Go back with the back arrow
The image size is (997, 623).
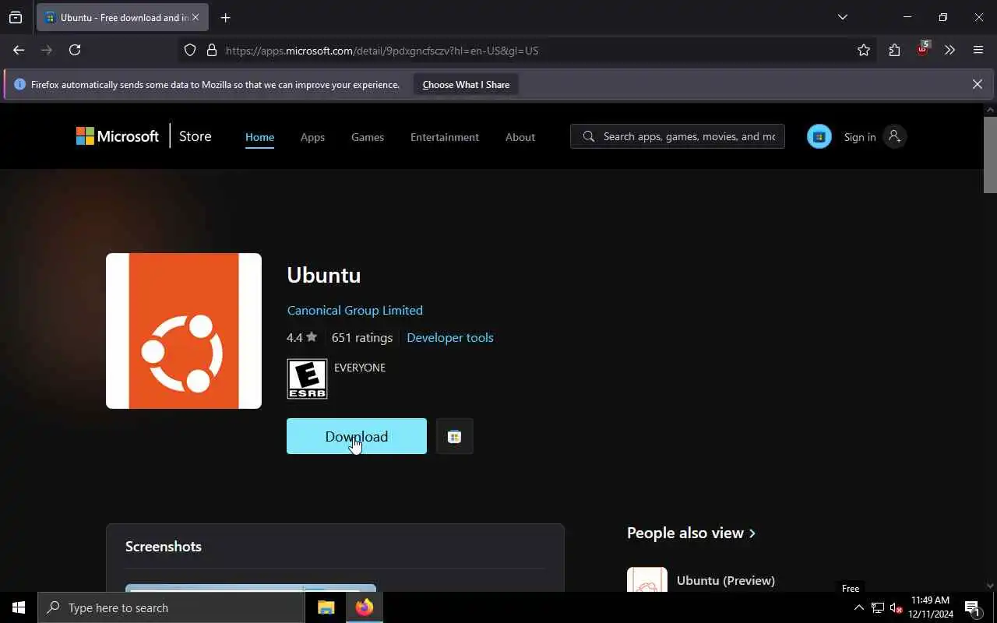pos(19,50)
